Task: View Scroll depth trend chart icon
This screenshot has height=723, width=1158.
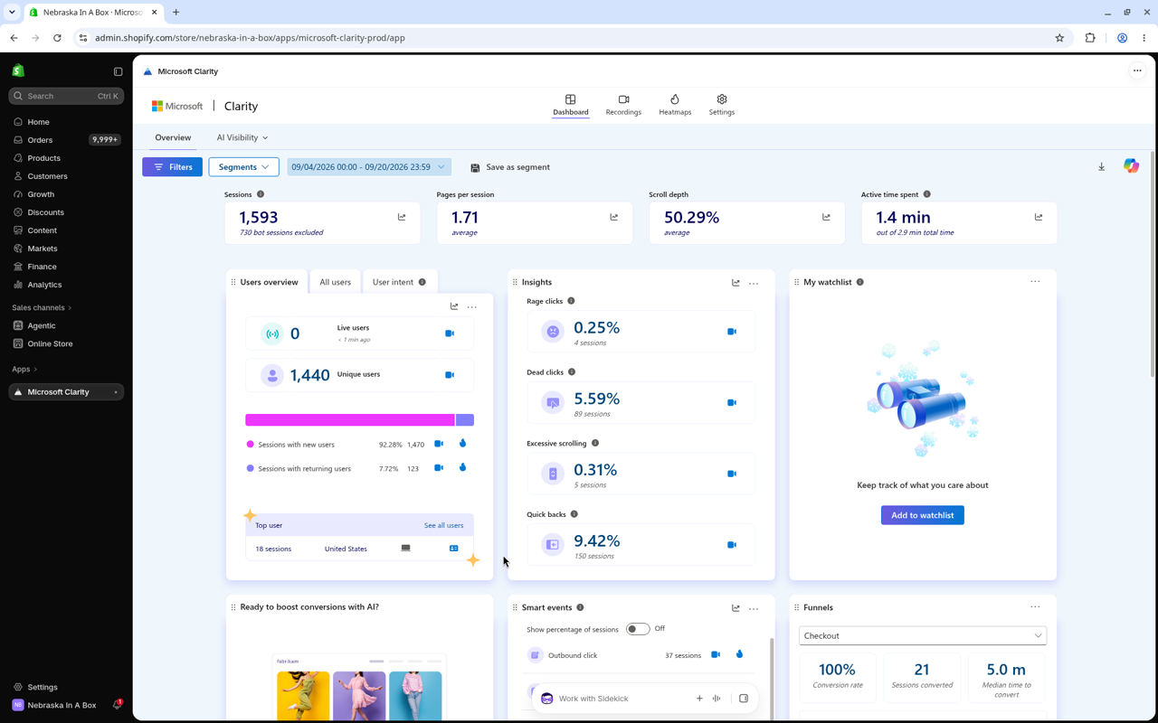Action: 826,217
